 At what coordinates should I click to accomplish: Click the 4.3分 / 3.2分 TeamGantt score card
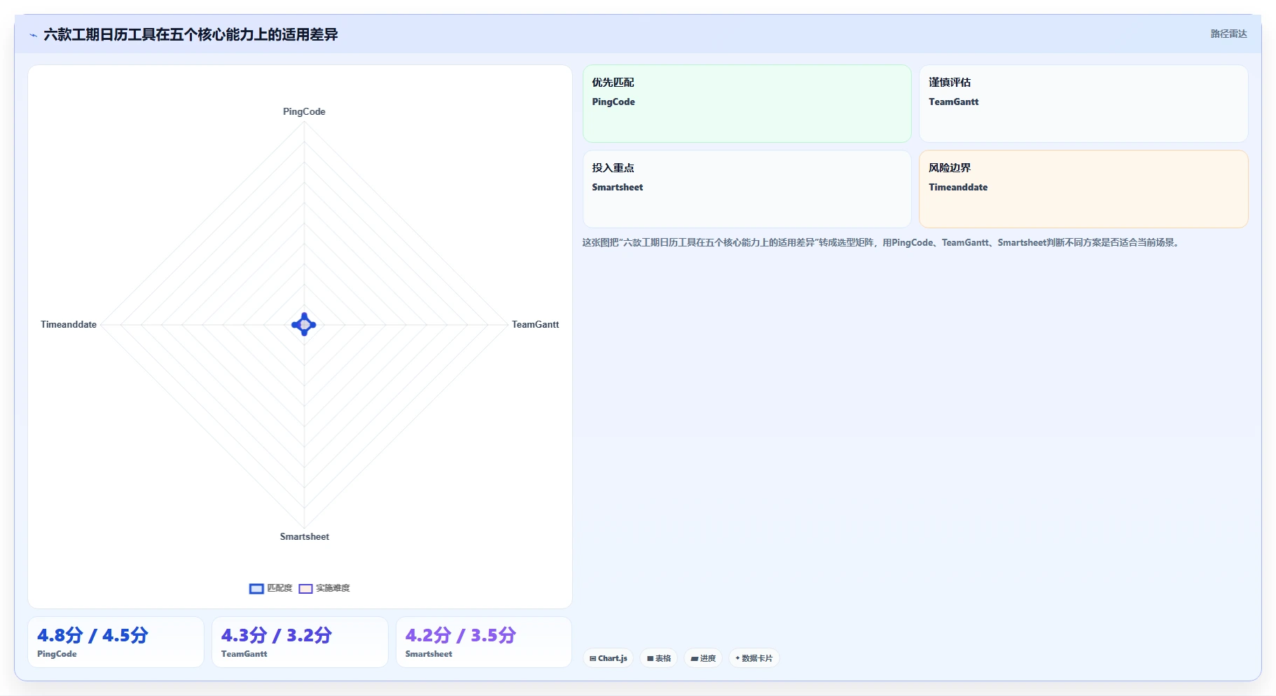click(x=300, y=642)
